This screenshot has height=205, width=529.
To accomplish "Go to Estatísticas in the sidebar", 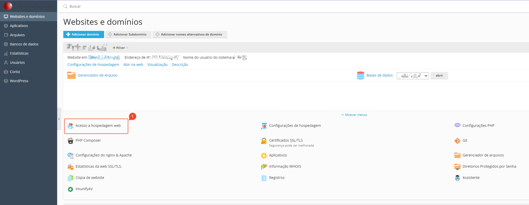I will pyautogui.click(x=19, y=54).
